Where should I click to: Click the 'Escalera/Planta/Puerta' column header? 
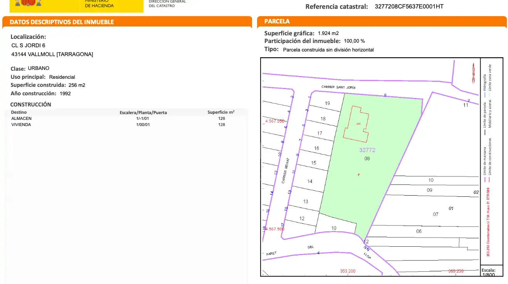point(143,112)
